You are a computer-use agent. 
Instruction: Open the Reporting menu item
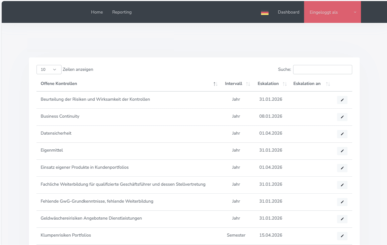[122, 12]
